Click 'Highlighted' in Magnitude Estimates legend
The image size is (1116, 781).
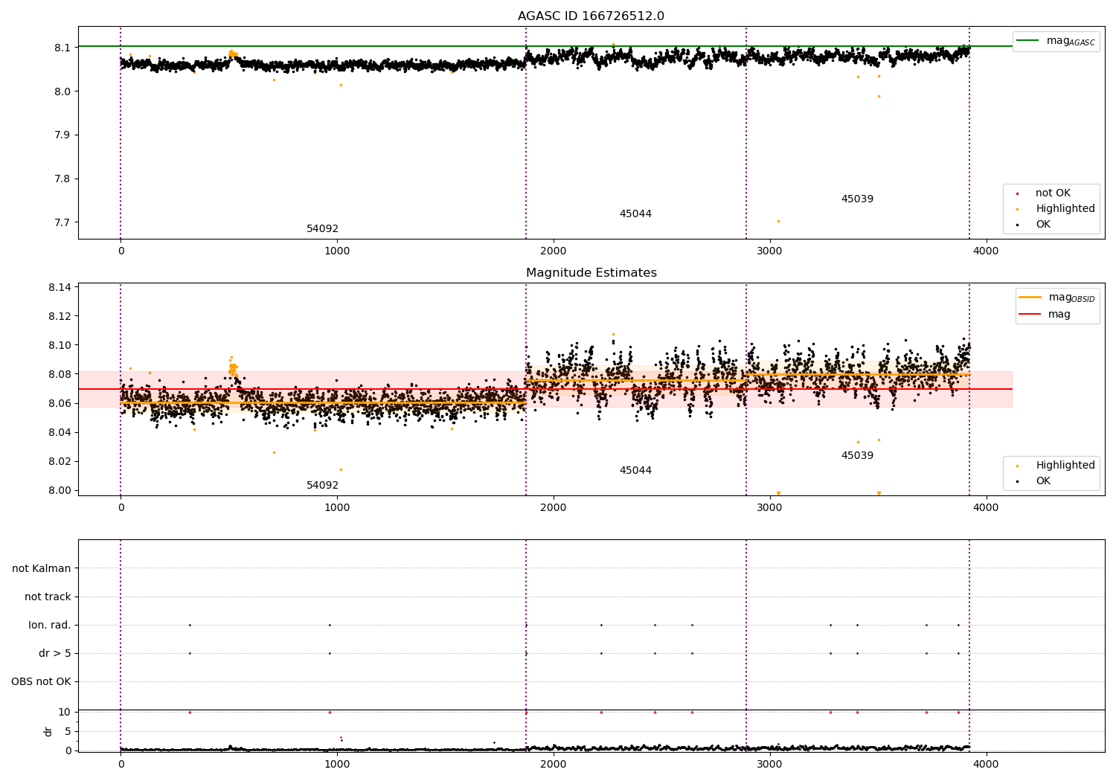tap(1065, 466)
